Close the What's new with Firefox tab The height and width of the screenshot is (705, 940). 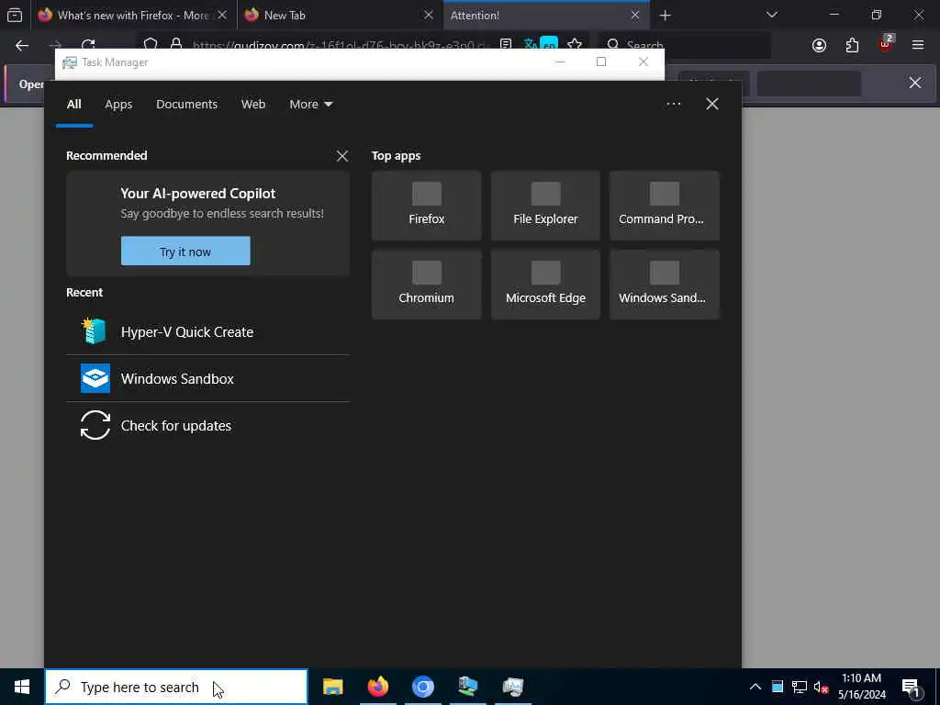click(x=222, y=15)
